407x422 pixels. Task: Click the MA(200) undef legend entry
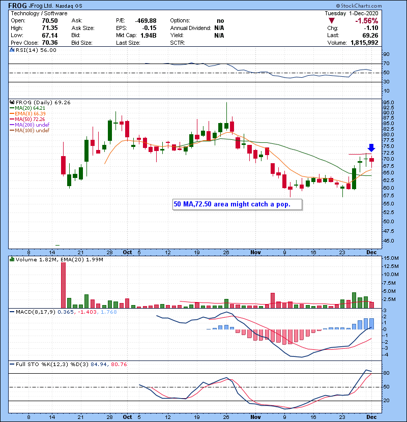point(32,125)
